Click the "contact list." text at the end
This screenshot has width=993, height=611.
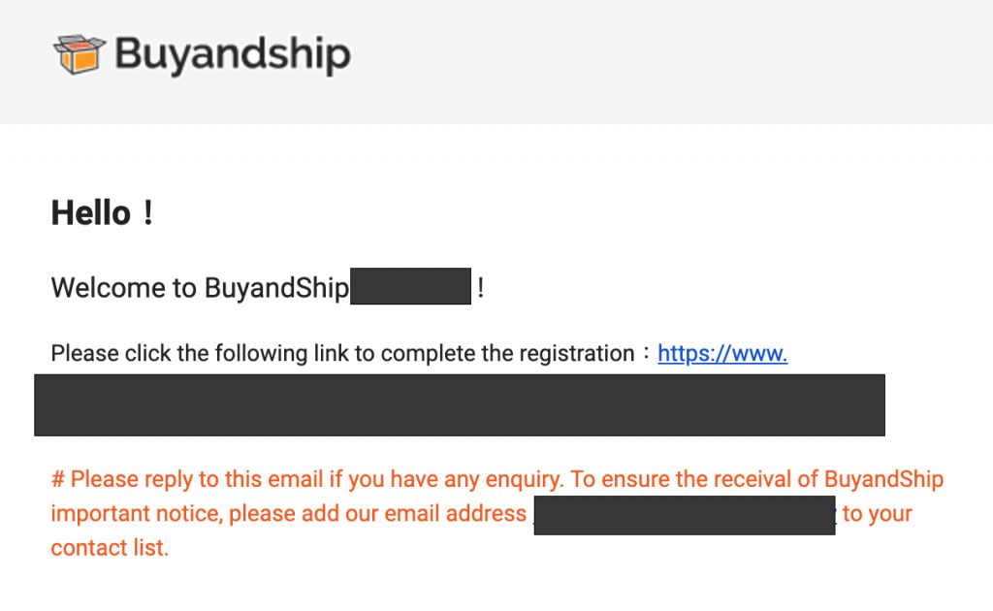tap(110, 547)
